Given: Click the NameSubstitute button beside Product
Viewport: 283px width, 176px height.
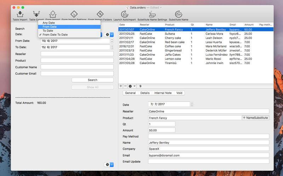Looking at the screenshot, I should click(x=255, y=118).
